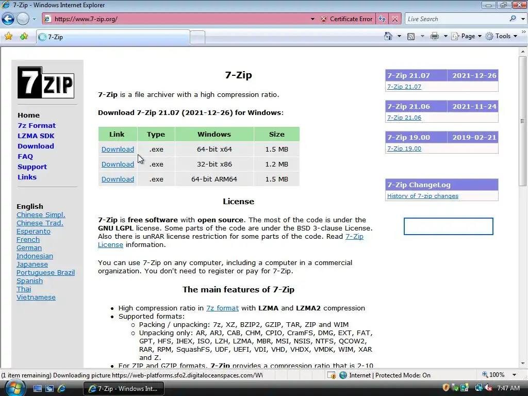This screenshot has width=528, height=396.
Task: Click the browser Forward arrow button
Action: [x=23, y=19]
